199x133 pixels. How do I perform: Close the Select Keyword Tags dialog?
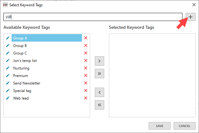(192, 5)
